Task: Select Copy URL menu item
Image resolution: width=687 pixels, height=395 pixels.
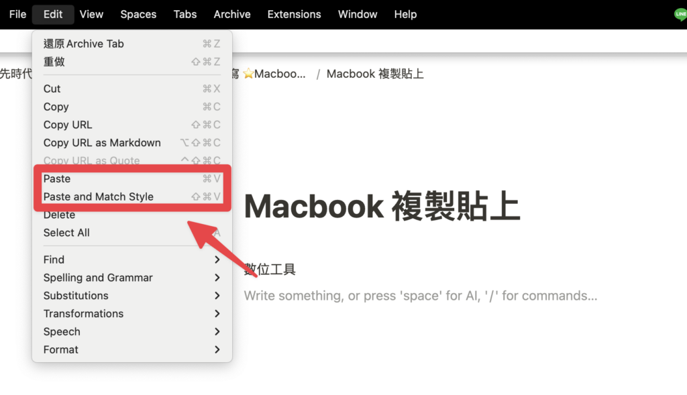Action: (x=132, y=125)
